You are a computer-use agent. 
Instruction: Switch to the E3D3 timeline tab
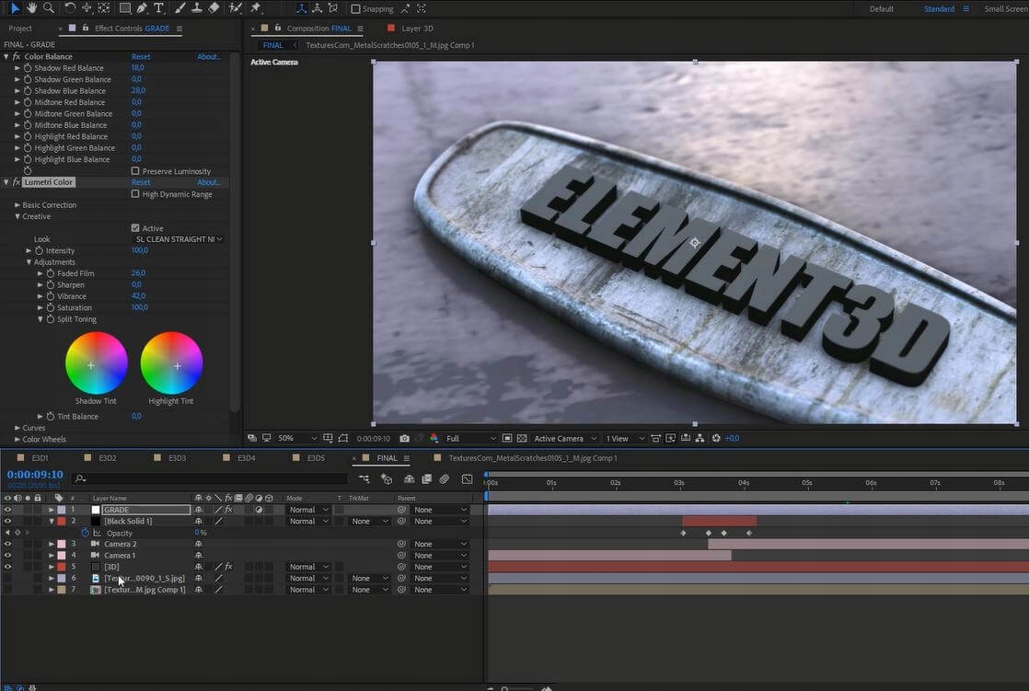click(177, 457)
